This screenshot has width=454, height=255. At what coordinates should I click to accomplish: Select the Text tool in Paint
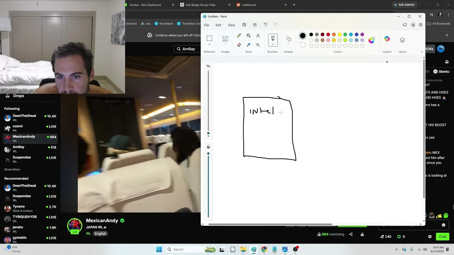point(258,35)
